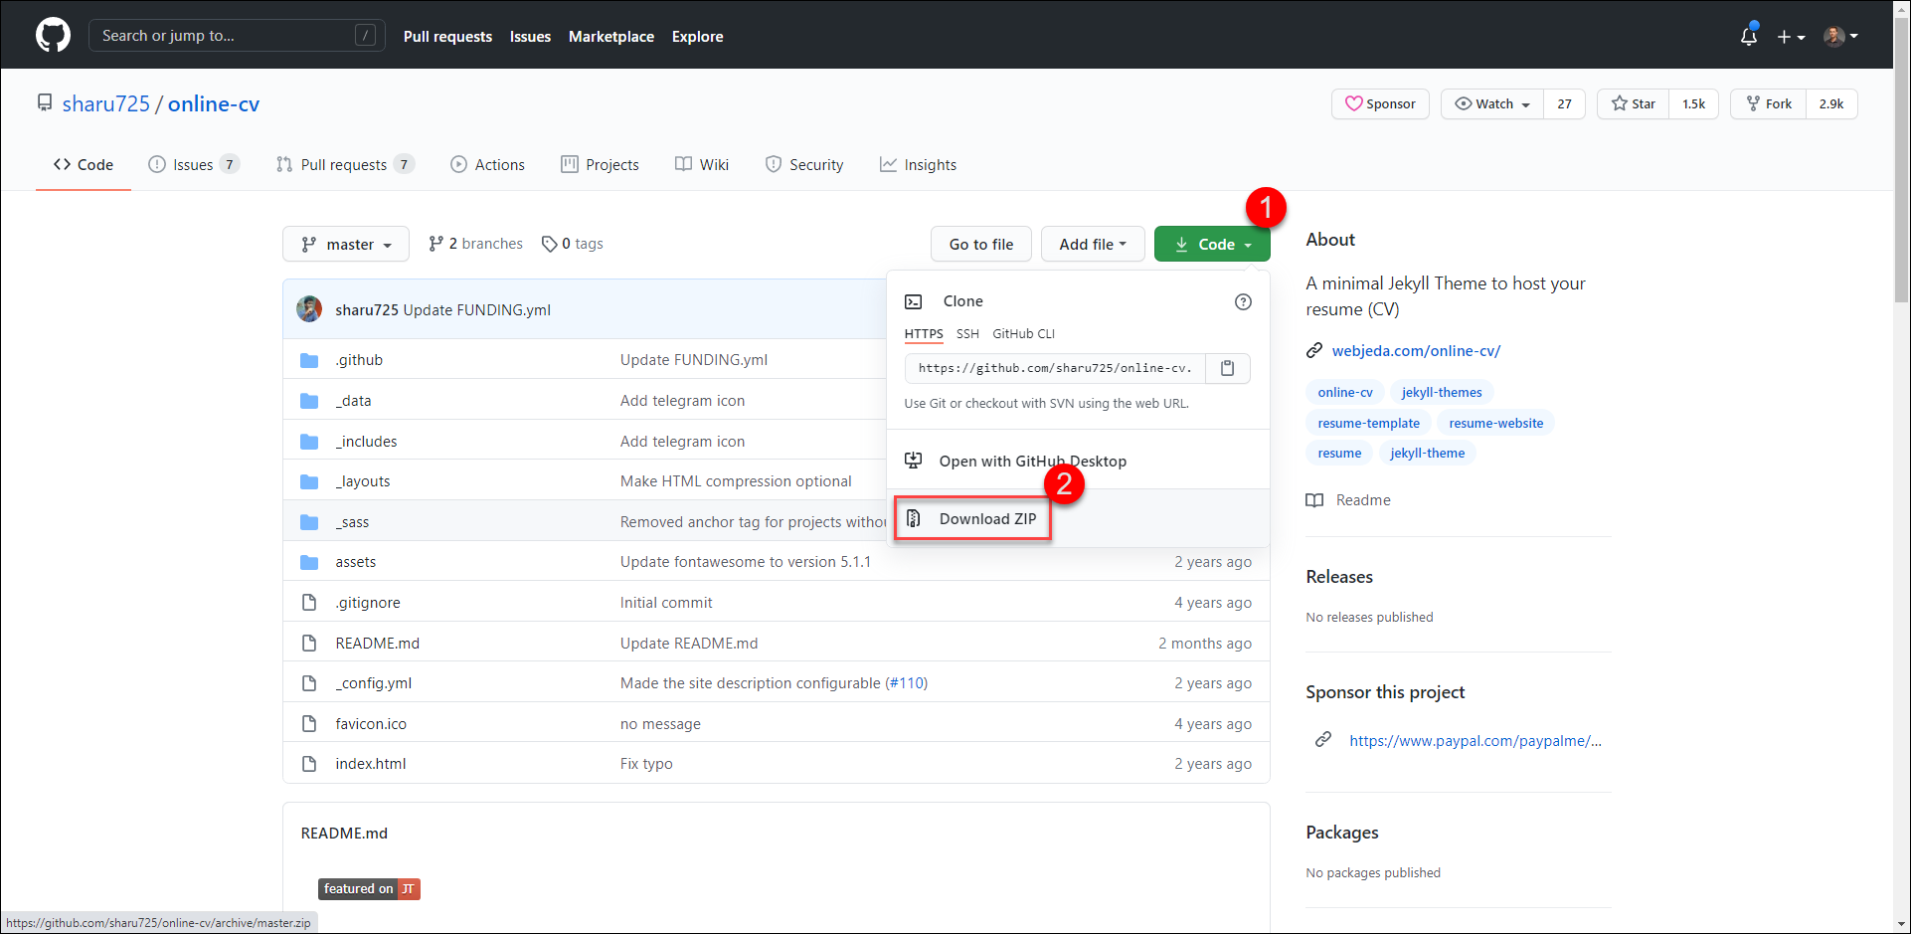1911x934 pixels.
Task: Click the copy clone URL clipboard icon
Action: (1227, 368)
